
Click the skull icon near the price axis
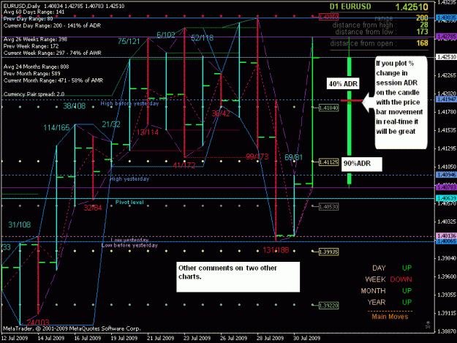[428, 325]
